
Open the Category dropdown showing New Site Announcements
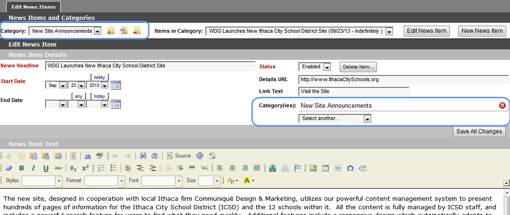[65, 31]
